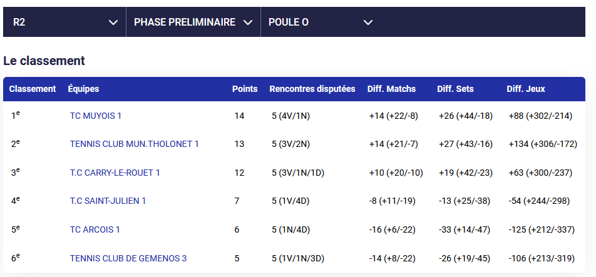The width and height of the screenshot is (596, 277).
Task: Select the T.C CARRY-LE-ROUET 1 link
Action: point(115,173)
